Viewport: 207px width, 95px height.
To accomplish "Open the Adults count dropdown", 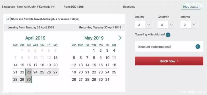I will click(x=144, y=25).
